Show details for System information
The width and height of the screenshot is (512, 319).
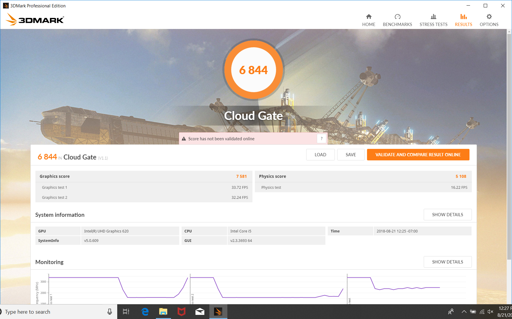448,214
